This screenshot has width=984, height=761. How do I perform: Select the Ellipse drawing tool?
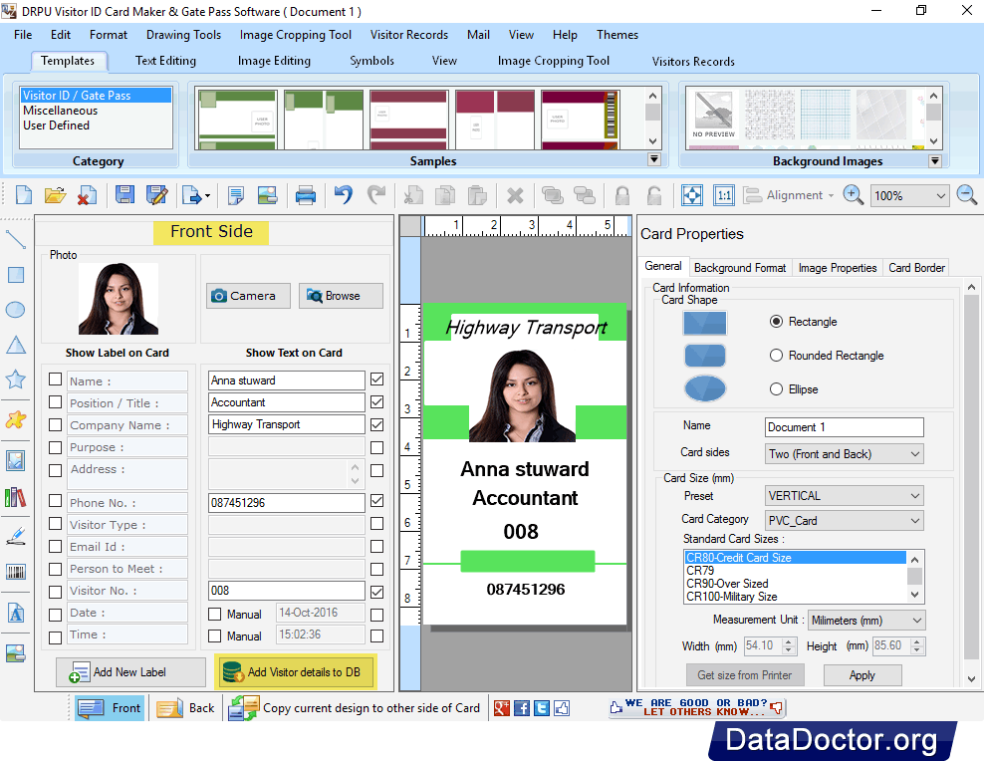[15, 310]
